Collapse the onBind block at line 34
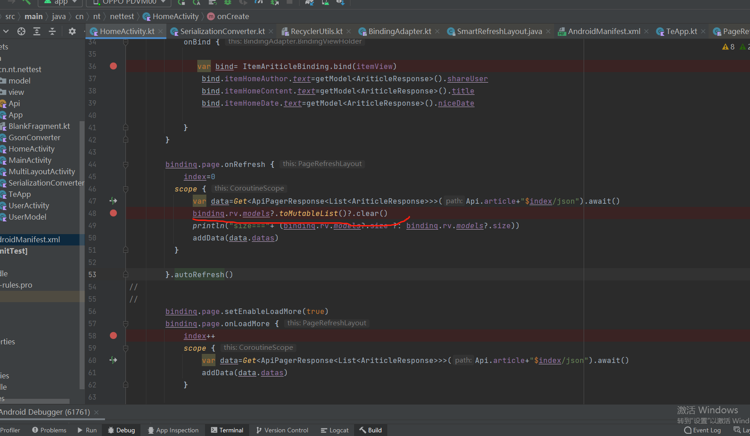 [x=125, y=42]
